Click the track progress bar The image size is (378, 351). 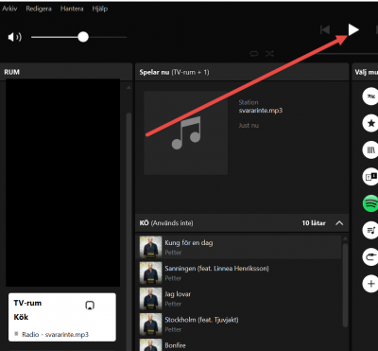click(347, 54)
